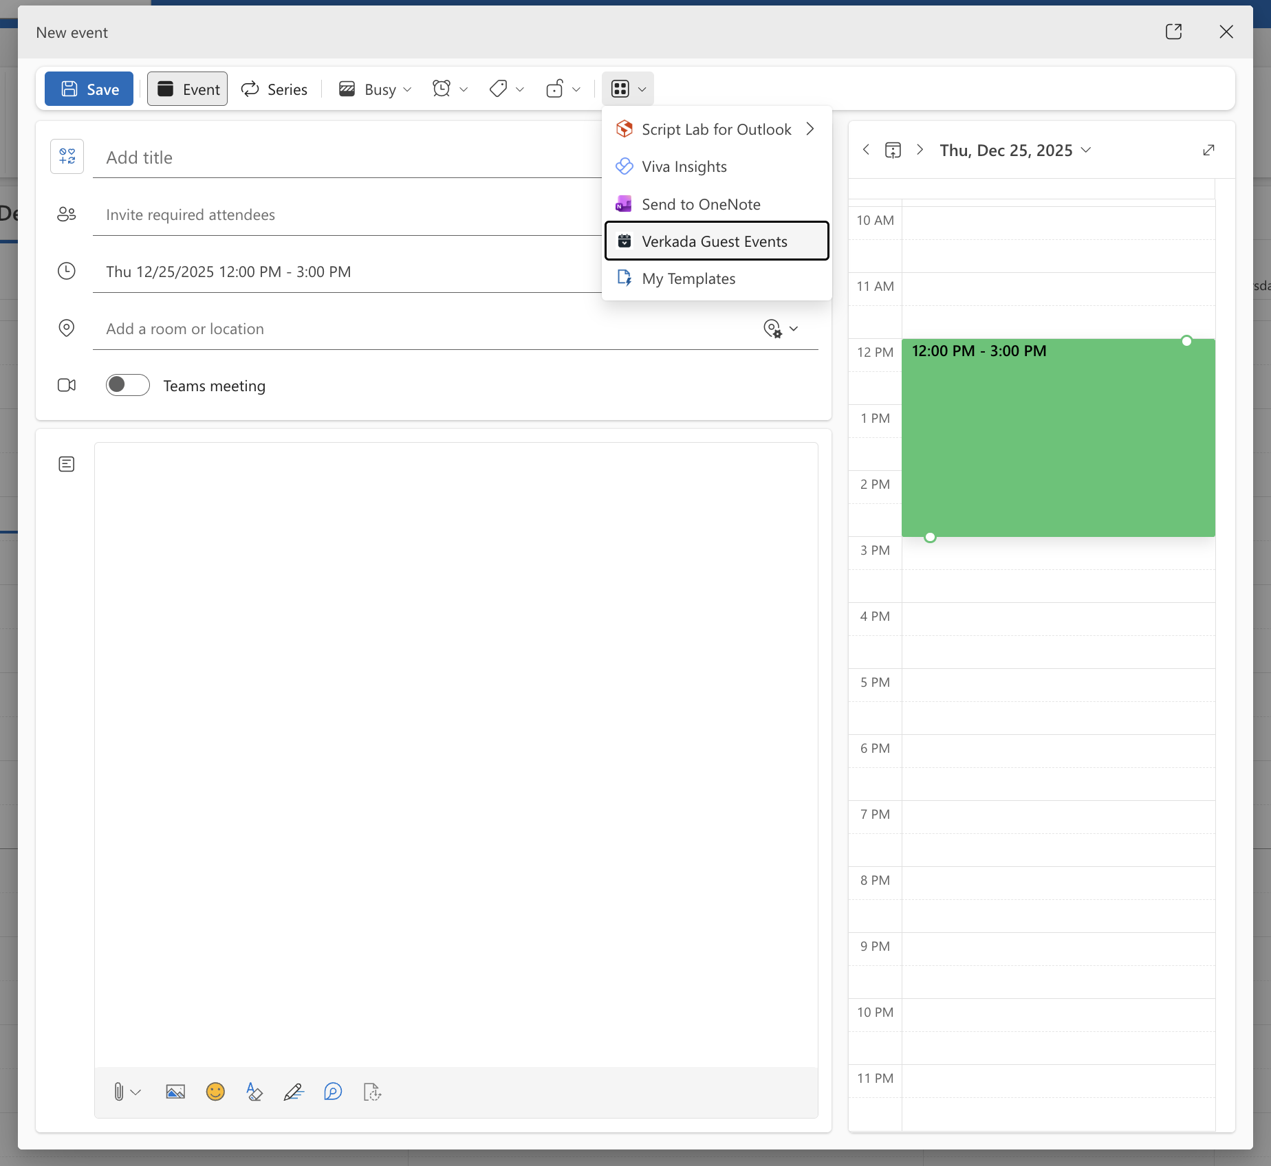Switch to Series recurrence option
The height and width of the screenshot is (1166, 1271).
[x=274, y=89]
